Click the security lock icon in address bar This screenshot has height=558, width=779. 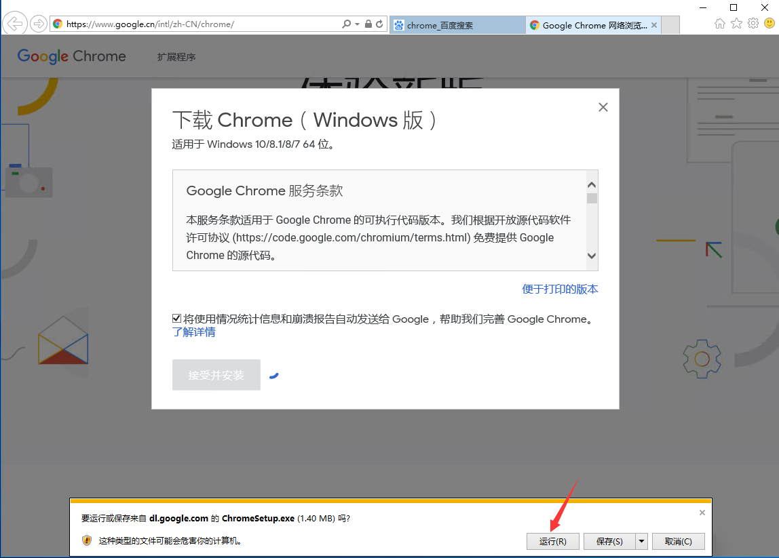368,24
